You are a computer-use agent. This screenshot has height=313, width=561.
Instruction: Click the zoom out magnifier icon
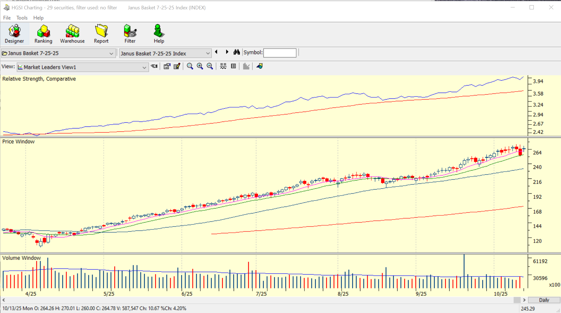coord(210,66)
